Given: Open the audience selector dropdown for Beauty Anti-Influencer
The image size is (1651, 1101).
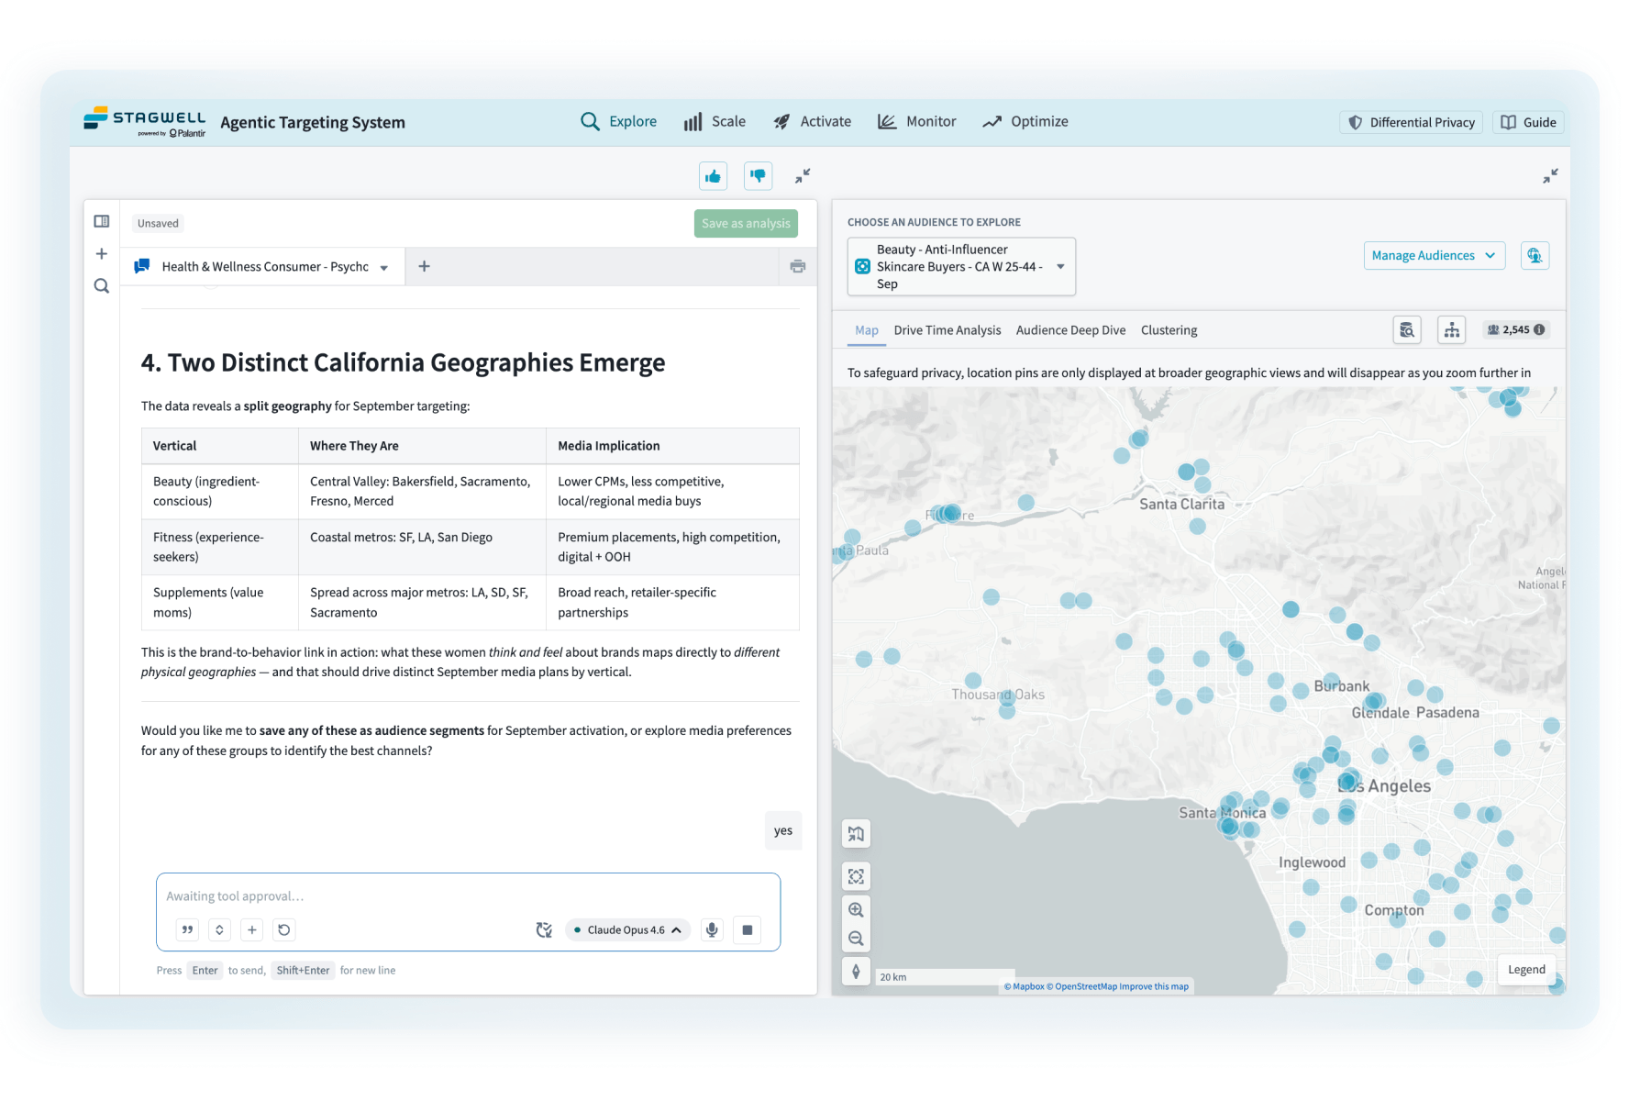Looking at the screenshot, I should point(961,267).
